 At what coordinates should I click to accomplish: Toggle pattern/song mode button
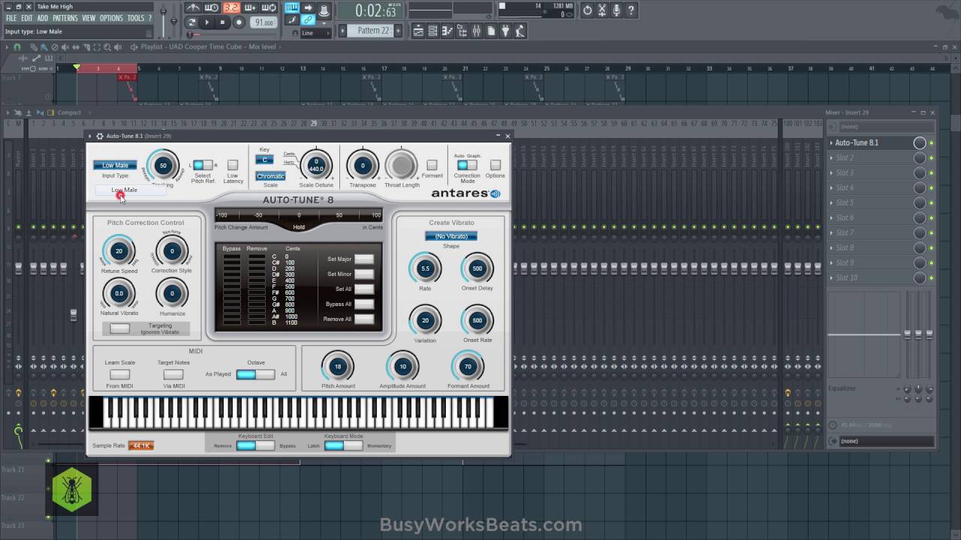click(191, 22)
